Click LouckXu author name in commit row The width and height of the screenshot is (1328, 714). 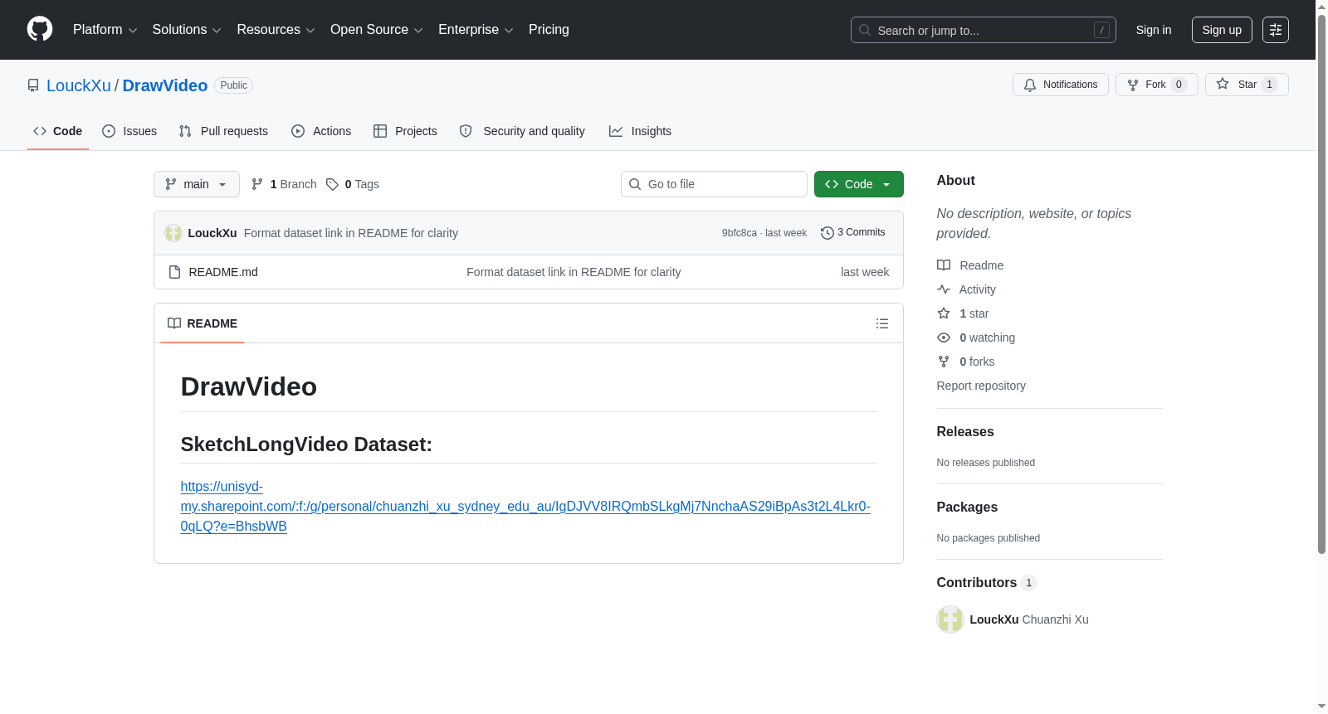212,233
